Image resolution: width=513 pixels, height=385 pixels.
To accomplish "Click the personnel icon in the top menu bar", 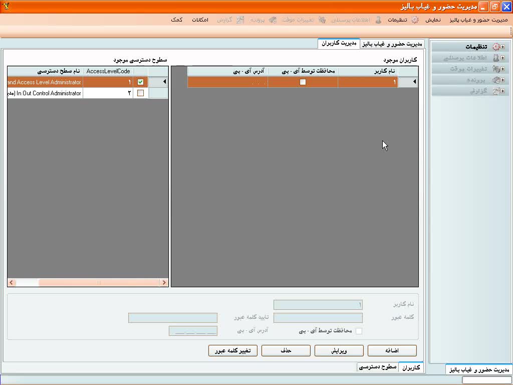I will pyautogui.click(x=378, y=20).
